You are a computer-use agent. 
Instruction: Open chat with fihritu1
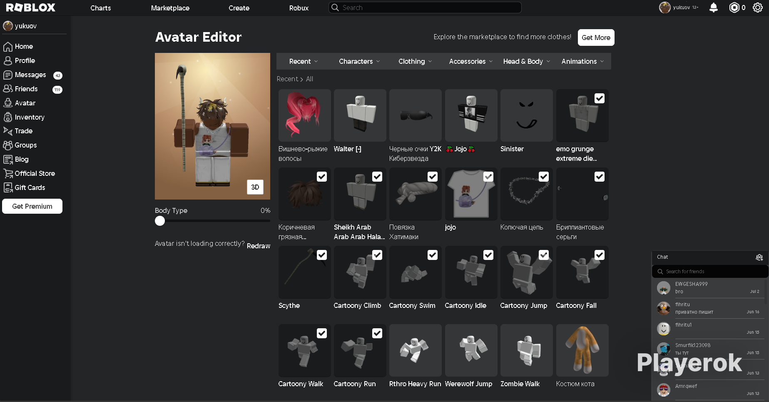tap(710, 329)
